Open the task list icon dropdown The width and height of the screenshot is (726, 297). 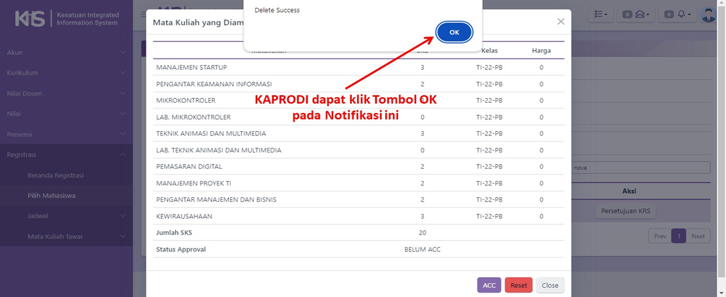(x=601, y=14)
